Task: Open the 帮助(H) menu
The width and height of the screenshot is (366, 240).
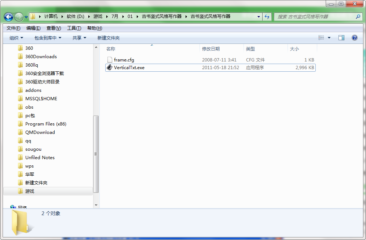Action: [95, 28]
